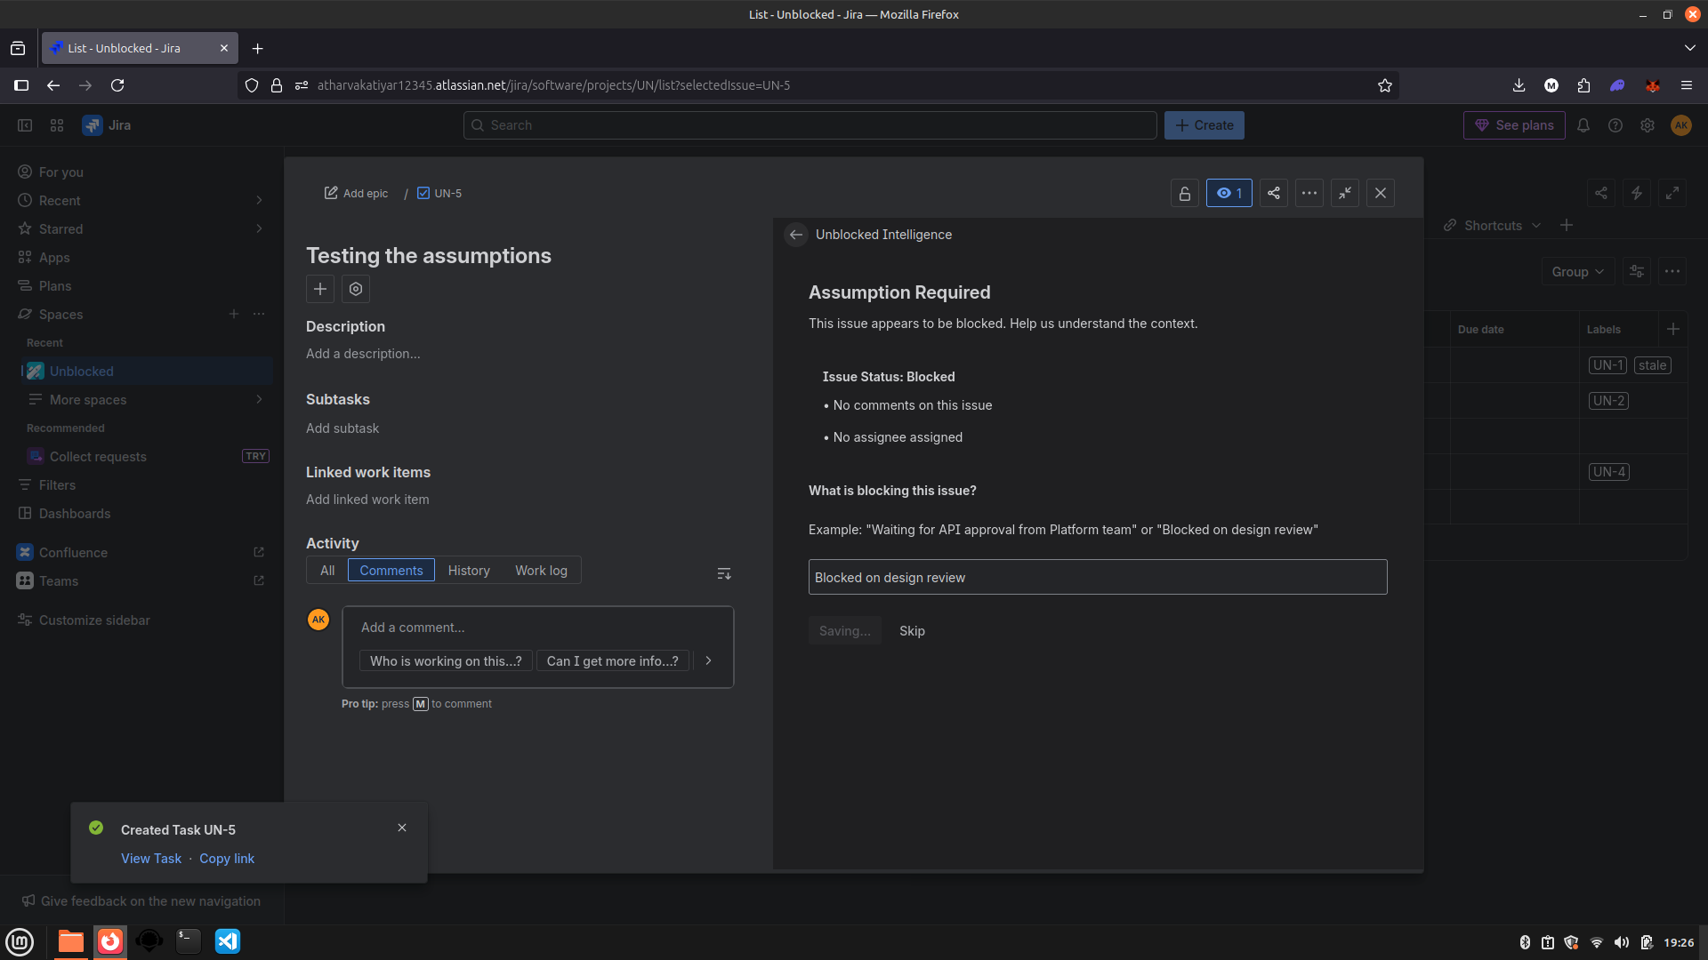Click the View Task link
The image size is (1708, 960).
click(151, 859)
